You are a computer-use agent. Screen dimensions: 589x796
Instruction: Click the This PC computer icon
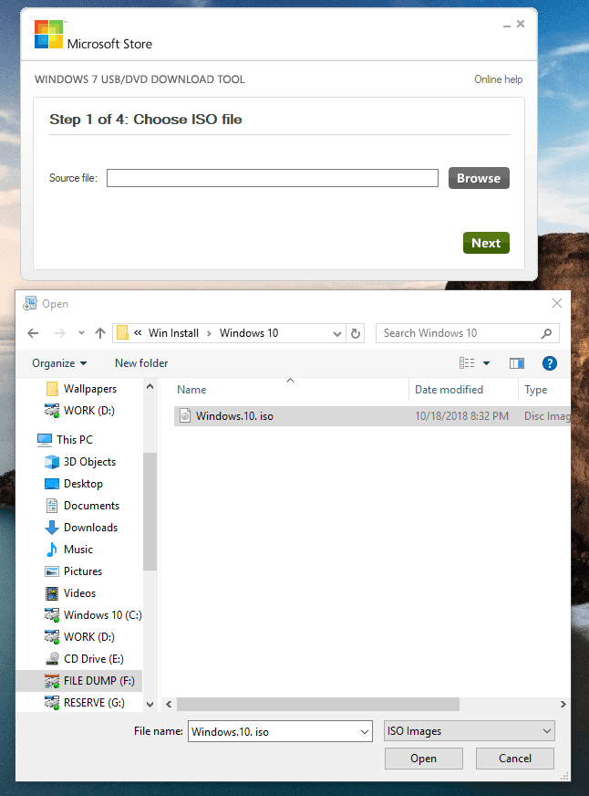[45, 440]
